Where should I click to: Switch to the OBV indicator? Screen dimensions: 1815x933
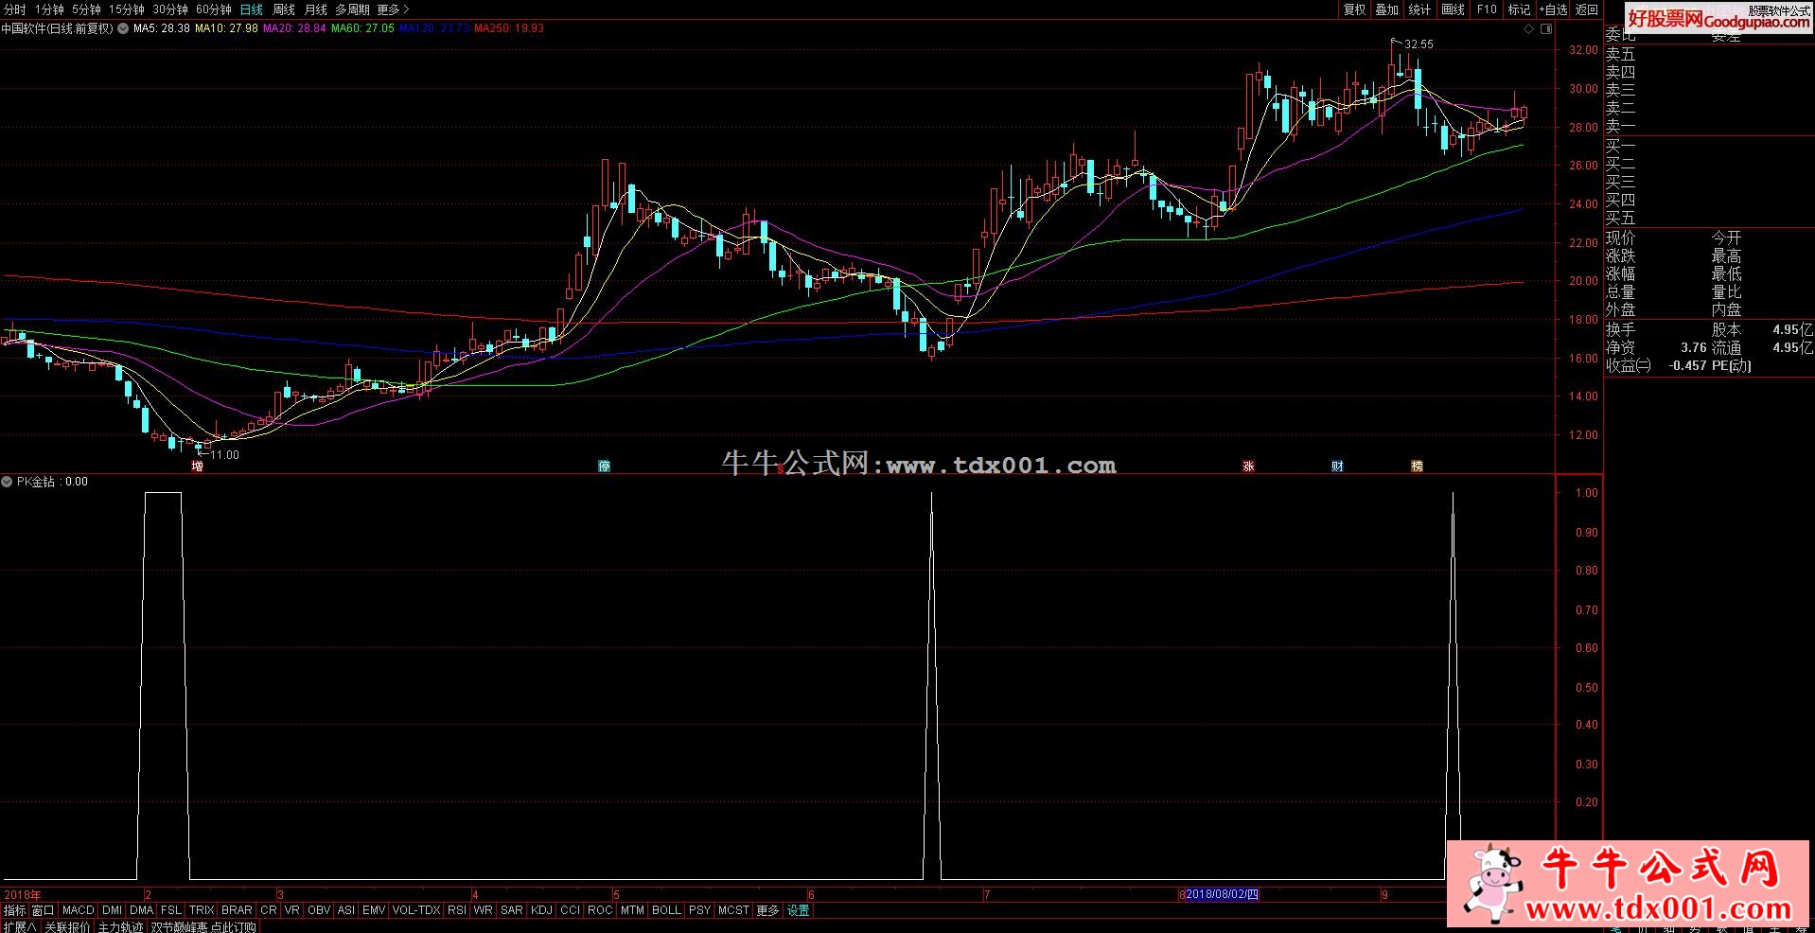319,910
